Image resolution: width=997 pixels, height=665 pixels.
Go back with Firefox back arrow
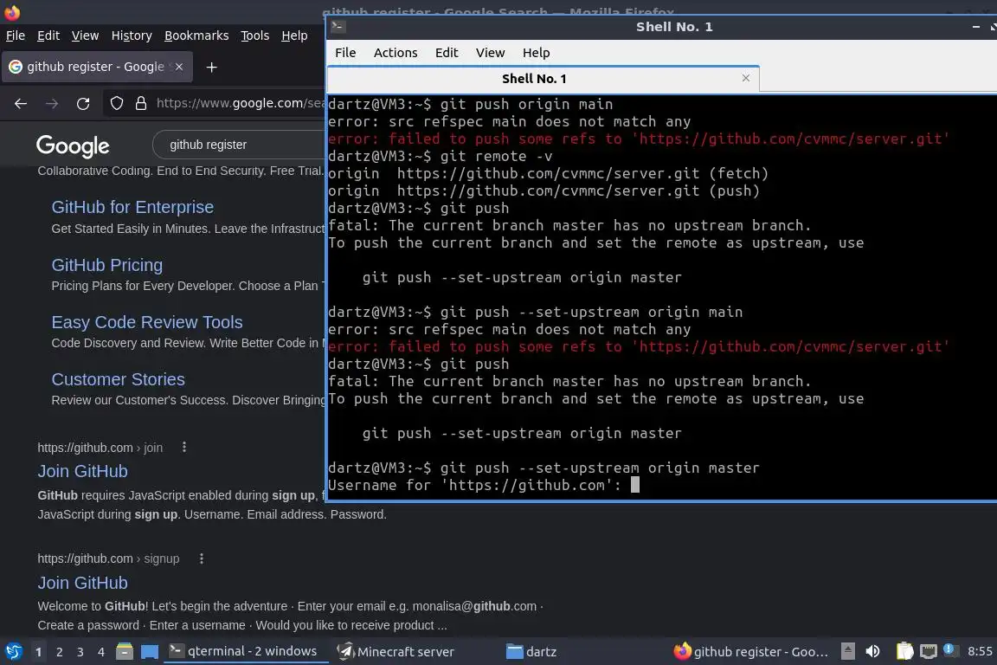21,104
